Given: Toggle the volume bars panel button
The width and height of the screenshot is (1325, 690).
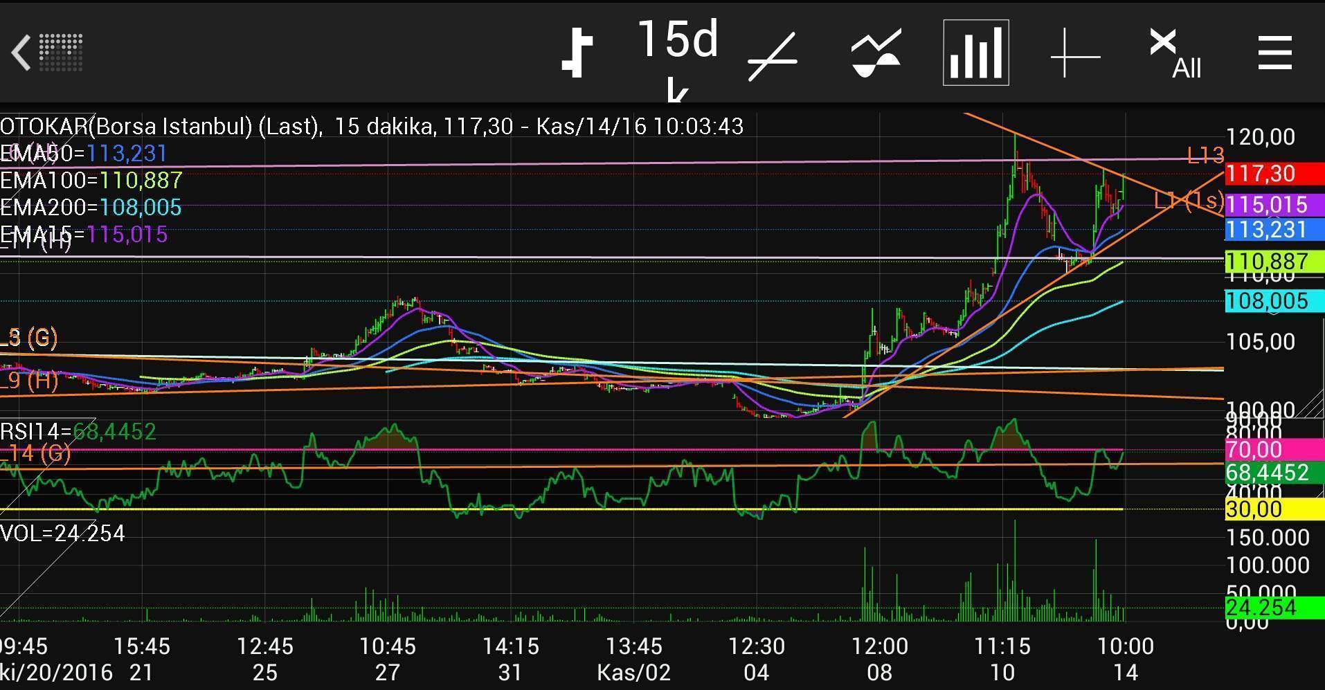Looking at the screenshot, I should (x=975, y=53).
